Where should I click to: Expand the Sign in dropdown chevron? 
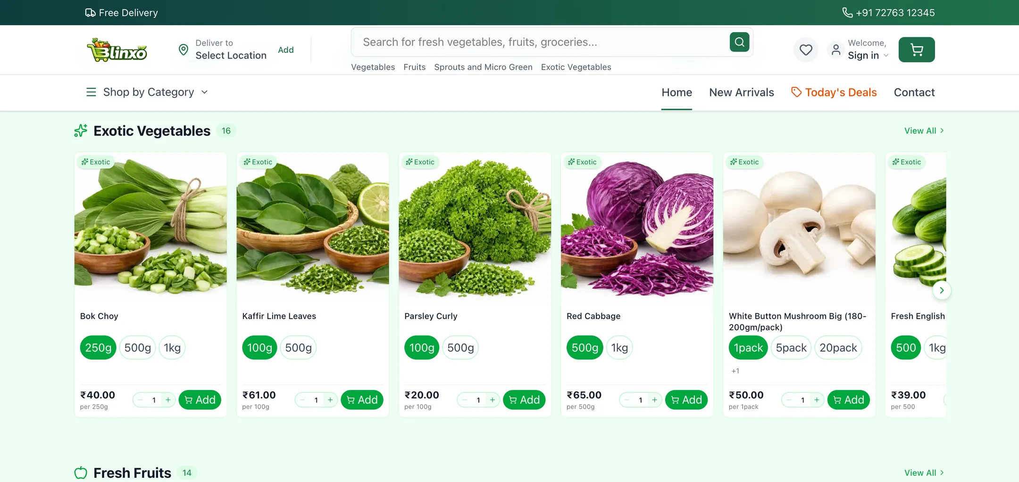(886, 56)
